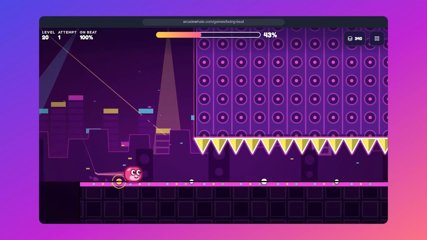
Task: Click the gold ringed beat marker under character
Action: [x=119, y=182]
